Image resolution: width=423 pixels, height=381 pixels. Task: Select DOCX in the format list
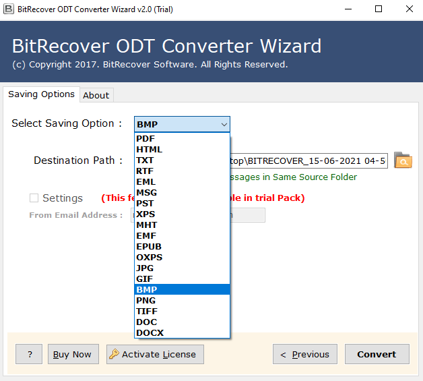click(150, 332)
